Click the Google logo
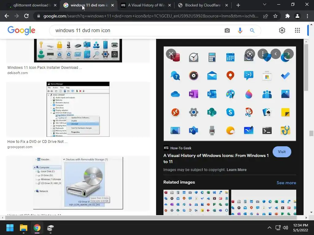The image size is (314, 235). coord(21,31)
